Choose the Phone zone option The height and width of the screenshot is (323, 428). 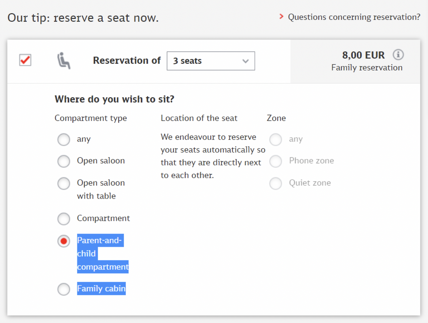click(276, 161)
